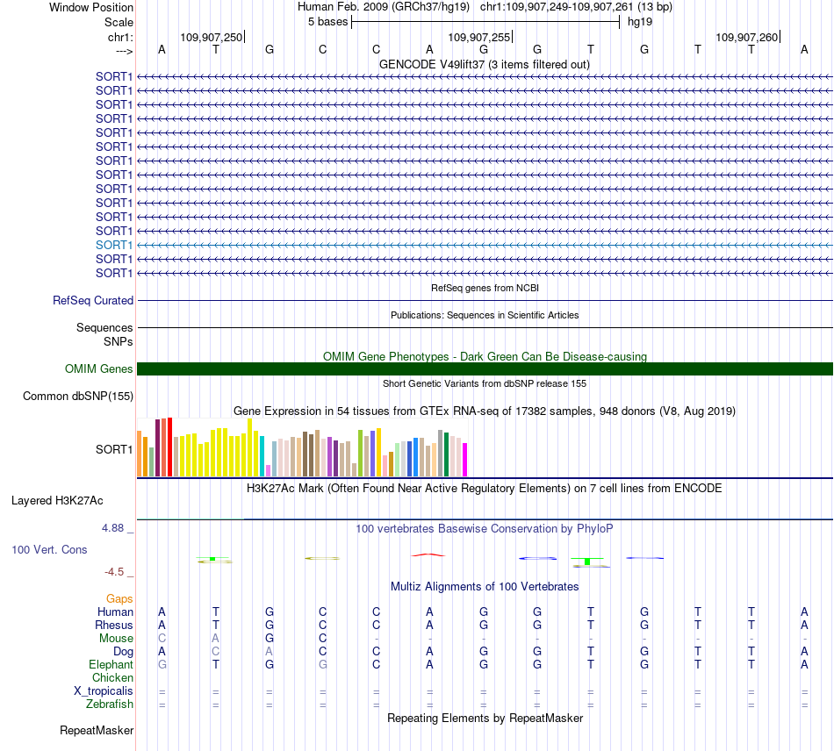
Task: Click the GENCODE V49lift37 track title
Action: (485, 64)
